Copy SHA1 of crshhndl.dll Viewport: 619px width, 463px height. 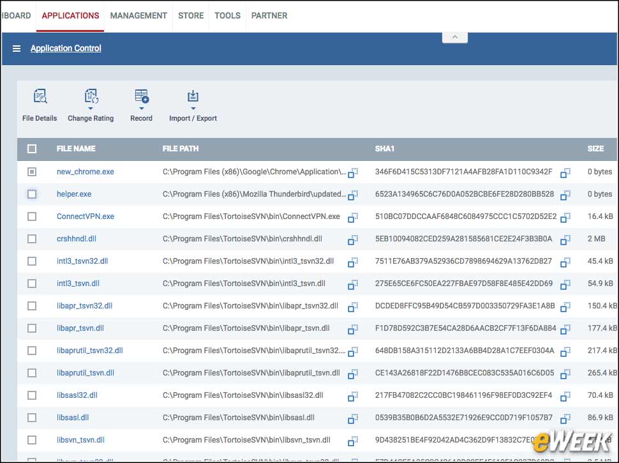coord(565,239)
